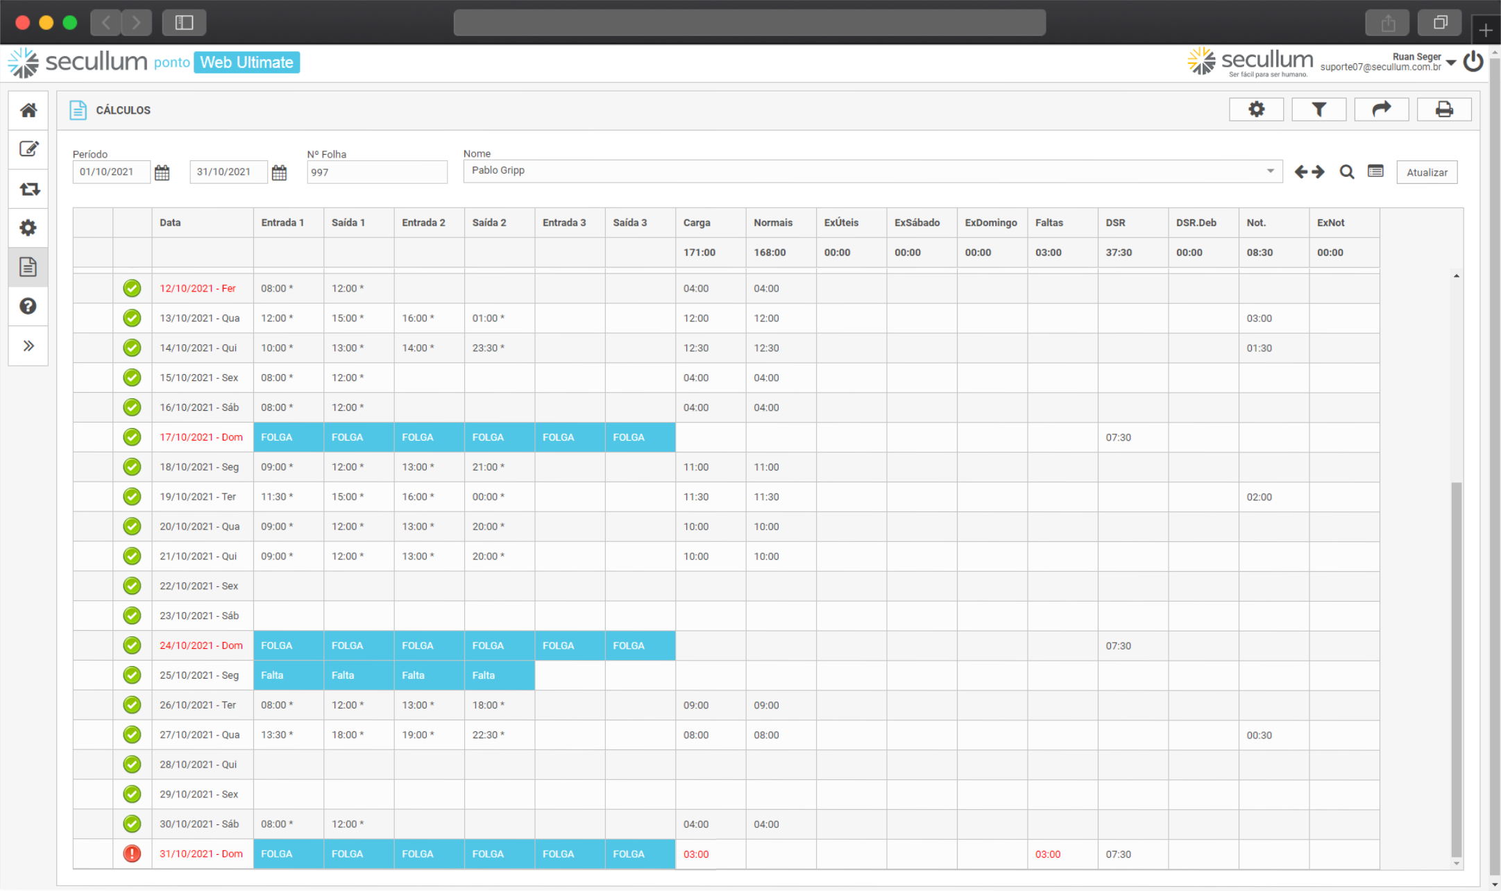Open the sidebar help question icon
The image size is (1501, 891).
(x=28, y=306)
